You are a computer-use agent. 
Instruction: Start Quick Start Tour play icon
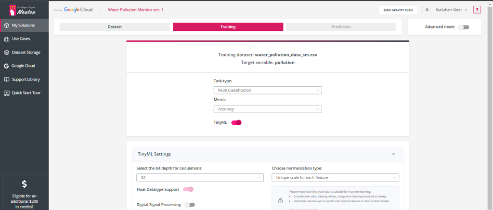(6, 93)
